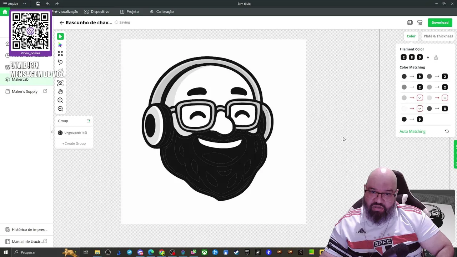Screen dimensions: 457x257
Task: Click bottom-row filament 9 matching swatch
Action: (x=420, y=119)
